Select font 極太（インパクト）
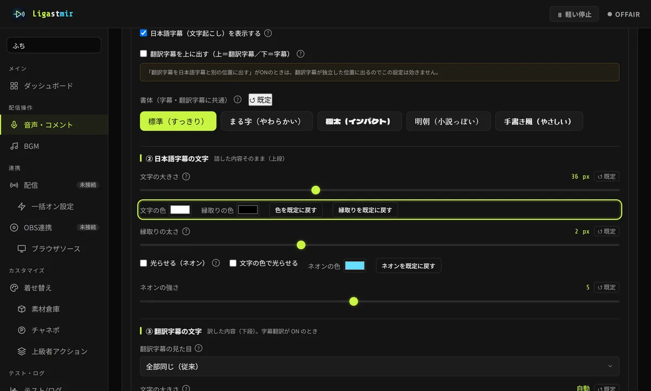This screenshot has width=651, height=391. coord(360,121)
